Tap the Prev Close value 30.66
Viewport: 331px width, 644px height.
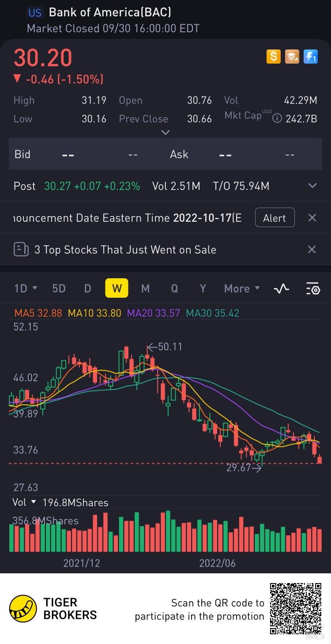coord(199,119)
